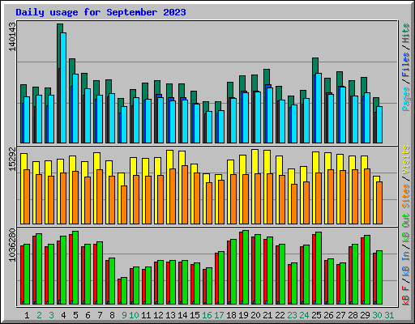This screenshot has width=415, height=324.
Task: Click the orange sites bar for day 9
Action: tap(124, 205)
